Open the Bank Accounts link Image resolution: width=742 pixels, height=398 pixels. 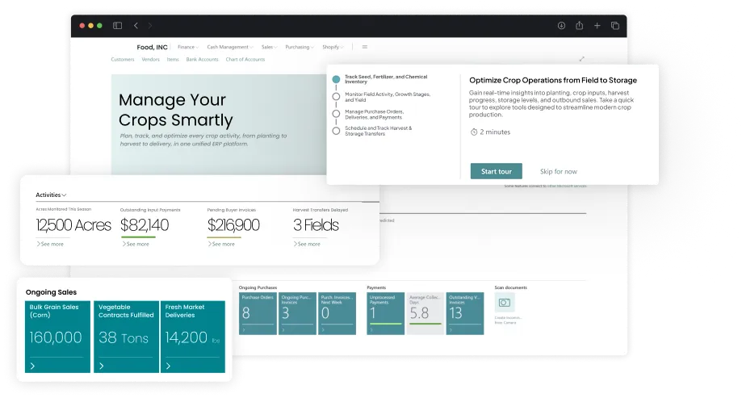coord(202,60)
